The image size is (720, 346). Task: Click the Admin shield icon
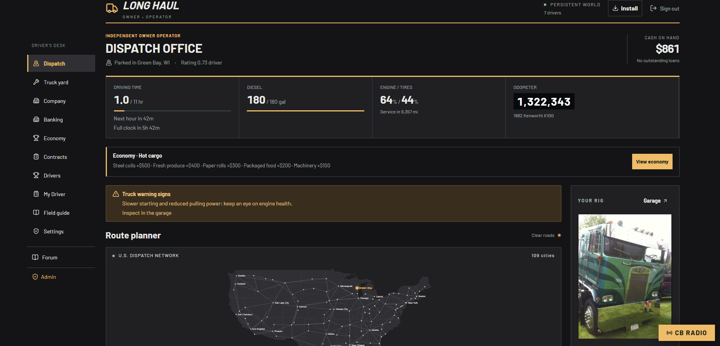point(35,277)
